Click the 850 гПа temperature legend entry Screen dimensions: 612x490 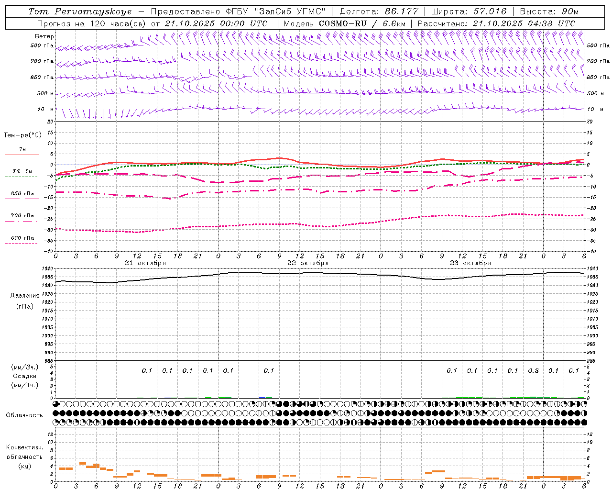tap(22, 194)
